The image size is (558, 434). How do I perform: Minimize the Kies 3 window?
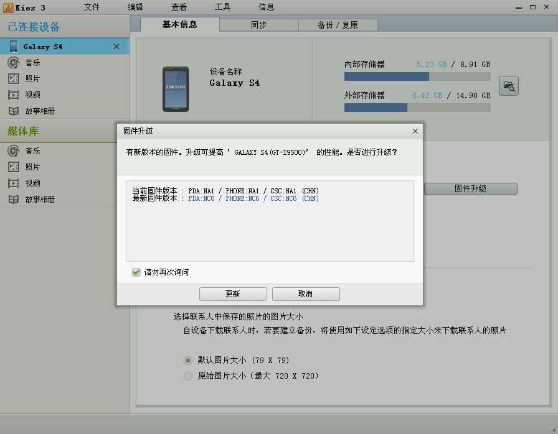pos(519,7)
